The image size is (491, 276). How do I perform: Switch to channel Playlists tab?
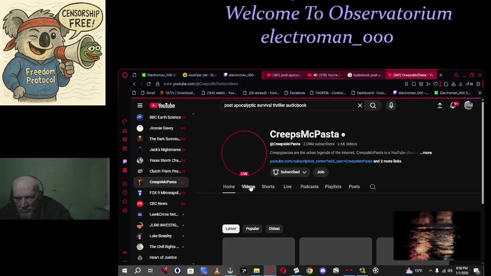pos(333,187)
